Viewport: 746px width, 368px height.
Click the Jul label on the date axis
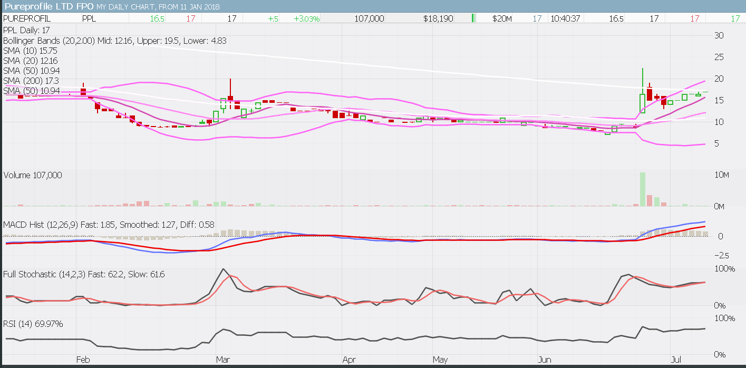tap(676, 361)
